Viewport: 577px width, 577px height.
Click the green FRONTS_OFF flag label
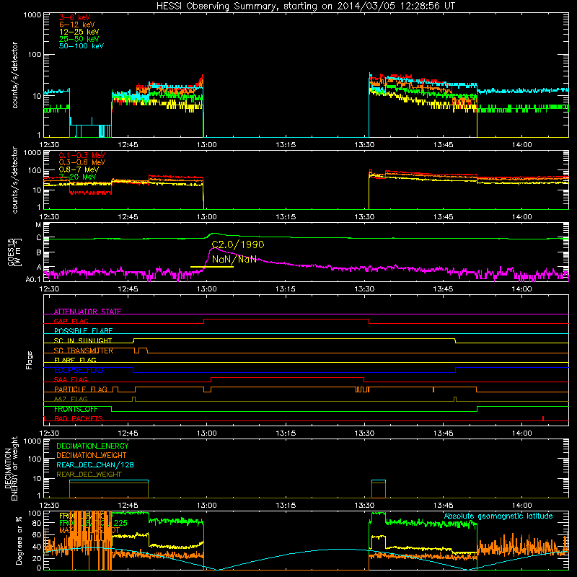[x=76, y=409]
